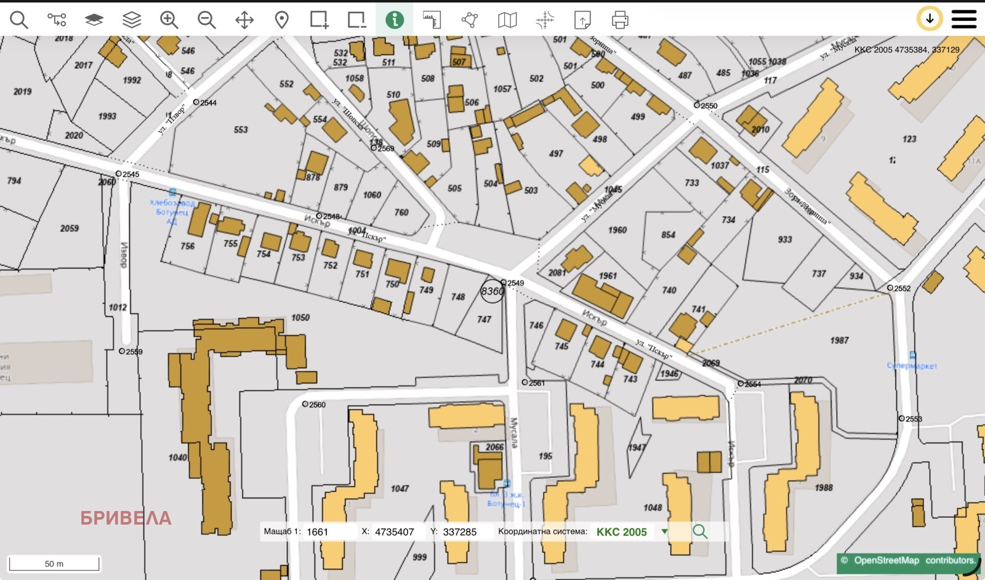Open the OpenStreetMap contributors link

(x=908, y=560)
